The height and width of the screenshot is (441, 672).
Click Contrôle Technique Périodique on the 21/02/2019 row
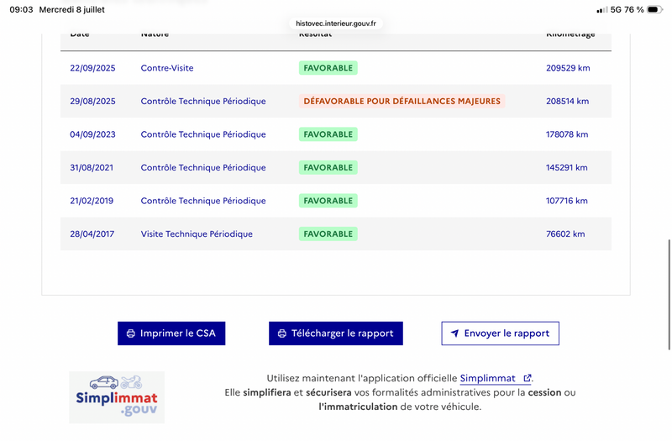point(203,201)
